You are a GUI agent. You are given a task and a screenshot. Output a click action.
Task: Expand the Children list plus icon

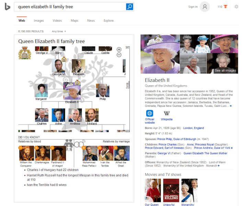[x=232, y=148]
